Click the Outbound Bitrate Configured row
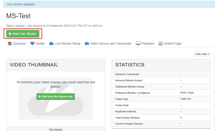 coord(161,93)
